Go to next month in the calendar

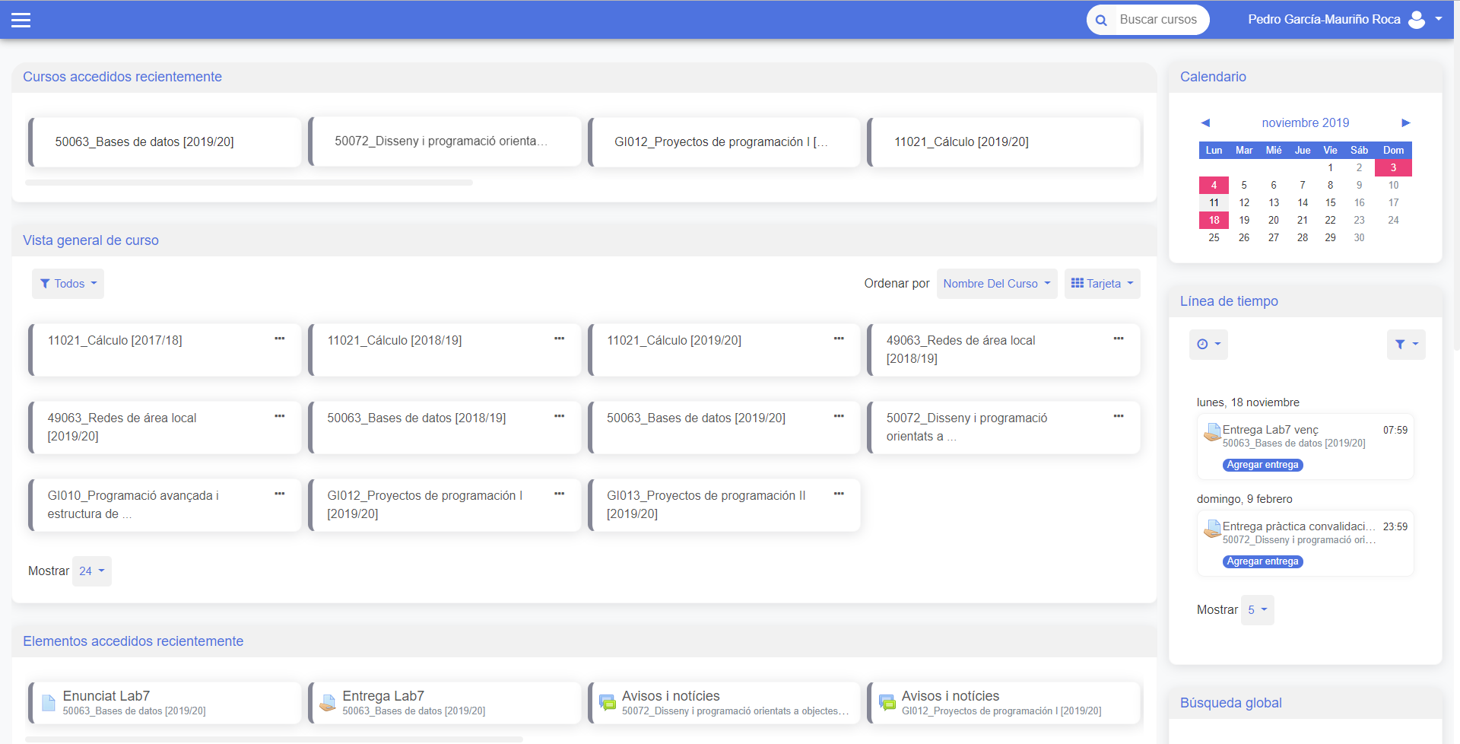pos(1405,122)
